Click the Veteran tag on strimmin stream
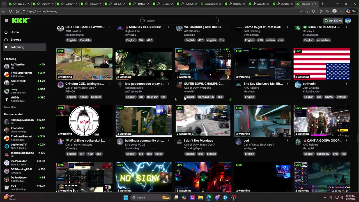 (x=341, y=97)
